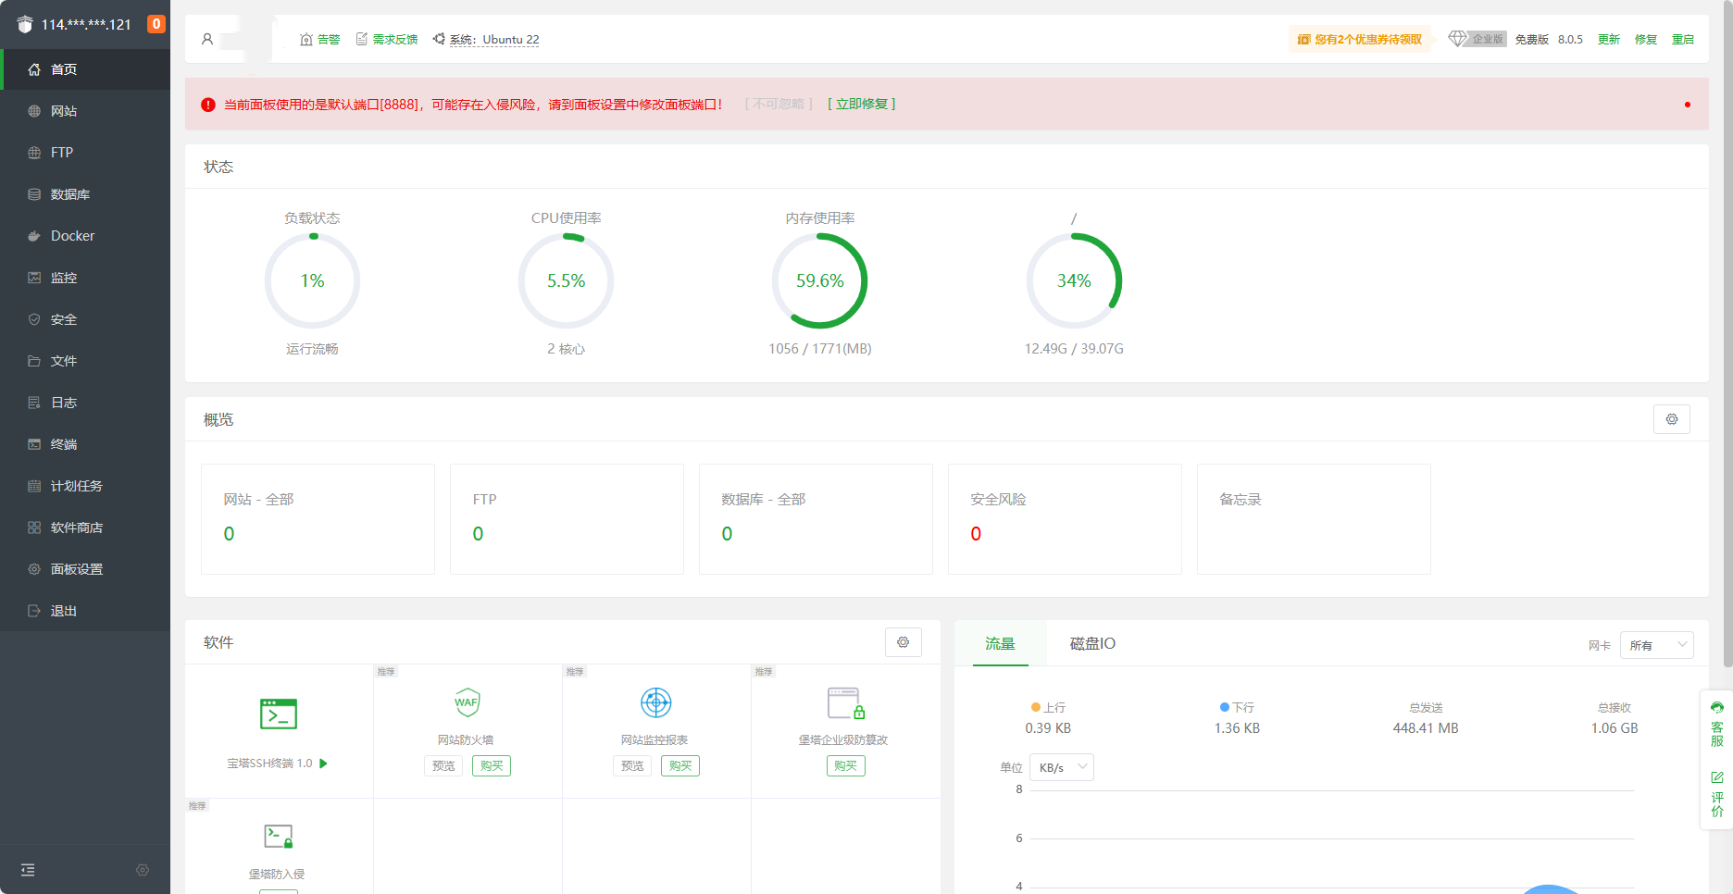Viewport: 1733px width, 894px height.
Task: Click the play arrow beside 宝塔SSH终端 1.0
Action: (x=323, y=764)
